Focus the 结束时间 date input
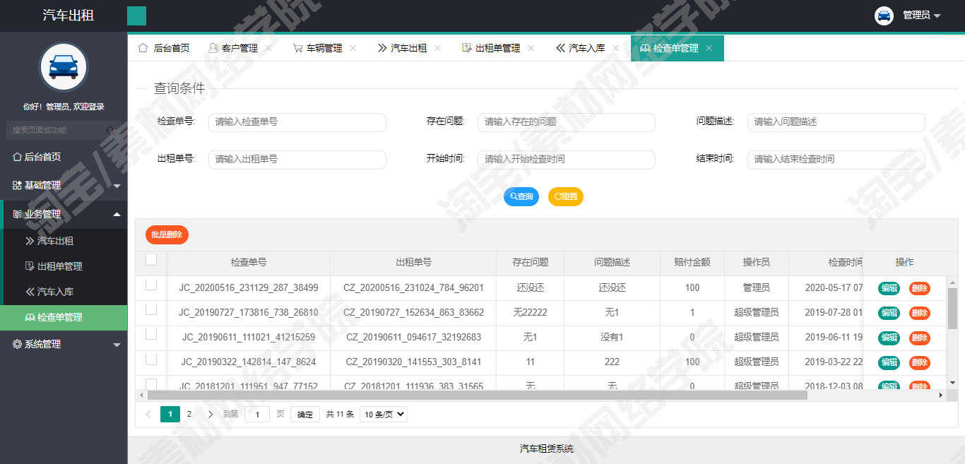The width and height of the screenshot is (965, 464). [x=836, y=159]
